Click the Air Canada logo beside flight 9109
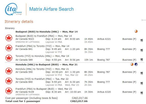146x104 pixels. [x=9, y=91]
